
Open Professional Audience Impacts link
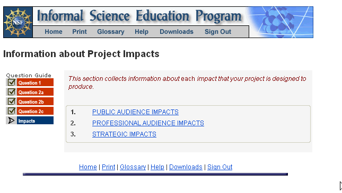tap(148, 123)
